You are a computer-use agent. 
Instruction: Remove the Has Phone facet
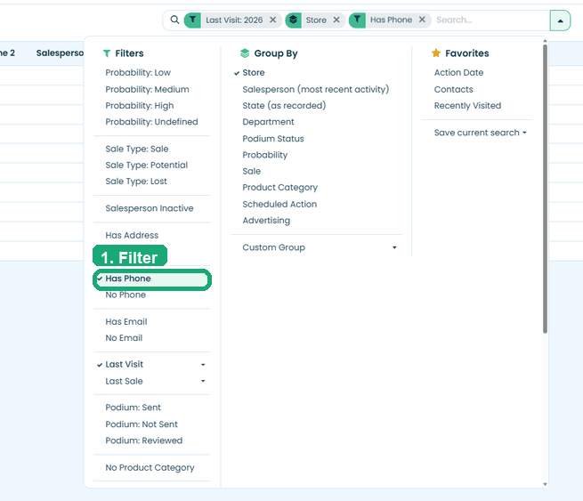[x=422, y=20]
